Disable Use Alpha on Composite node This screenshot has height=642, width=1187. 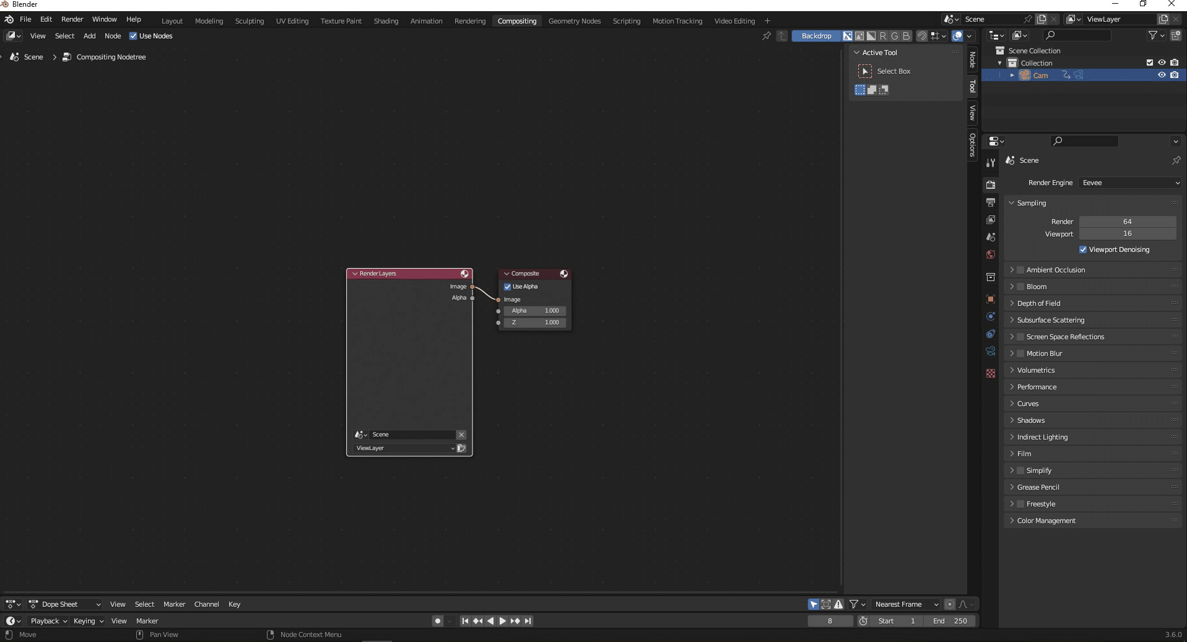pos(508,287)
